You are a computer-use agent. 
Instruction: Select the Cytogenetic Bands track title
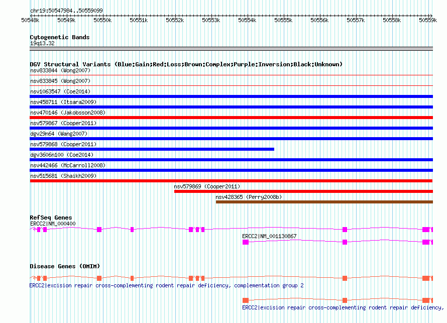[x=60, y=37]
